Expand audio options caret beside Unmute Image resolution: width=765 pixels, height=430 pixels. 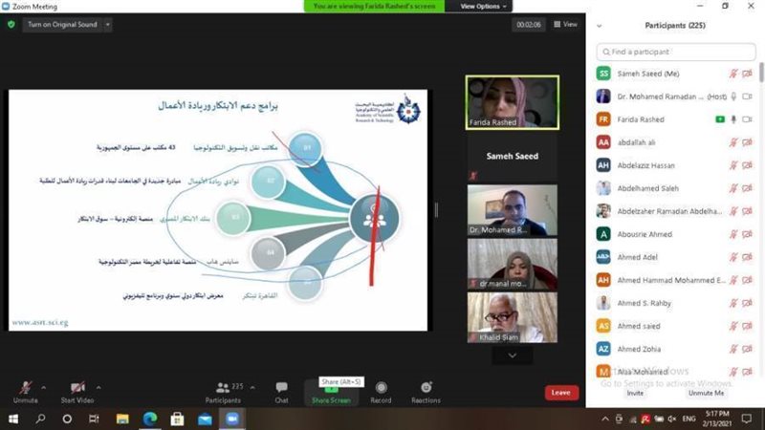tap(43, 388)
